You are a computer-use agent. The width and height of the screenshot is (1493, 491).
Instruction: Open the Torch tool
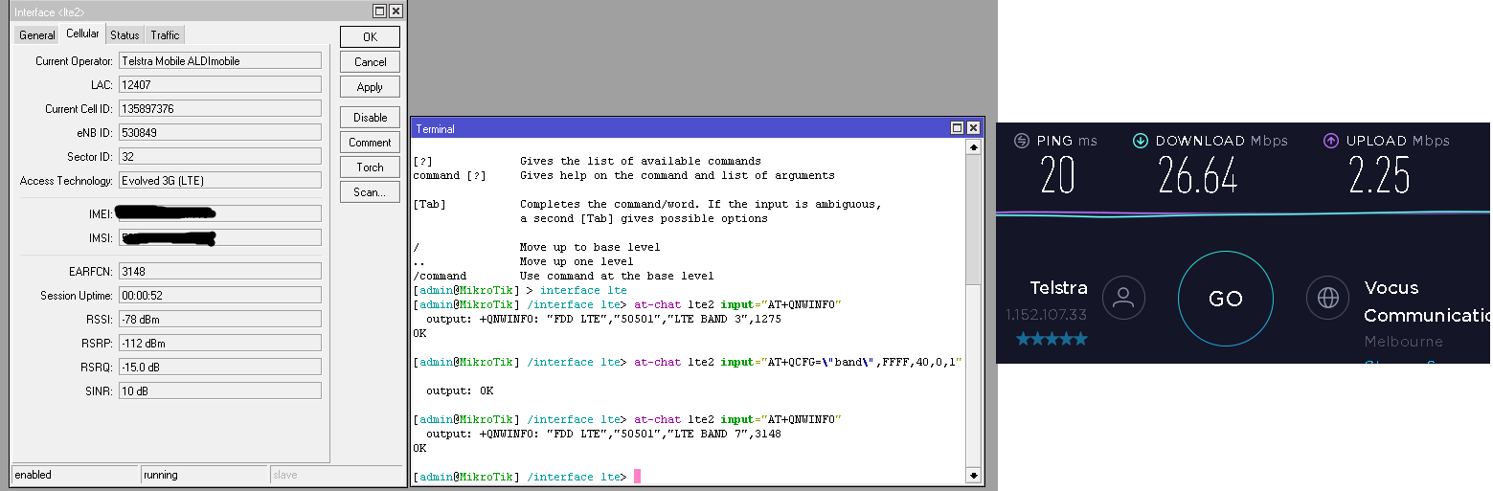370,167
